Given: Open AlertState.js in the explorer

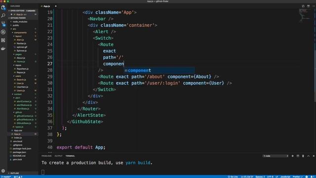Looking at the screenshot, I should pos(23,109).
